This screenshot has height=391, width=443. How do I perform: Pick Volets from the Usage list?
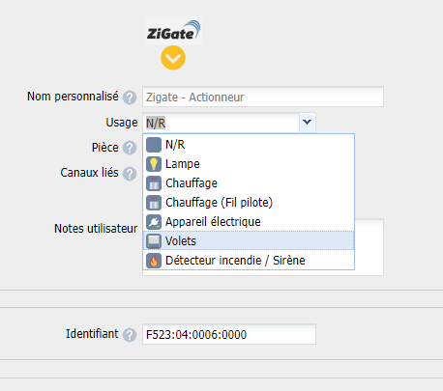coord(249,241)
